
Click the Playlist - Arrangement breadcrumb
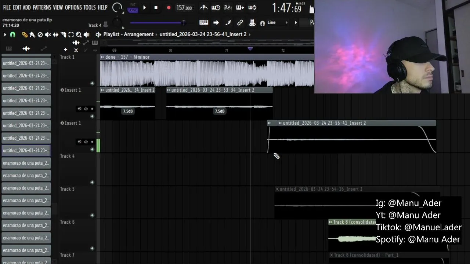129,34
